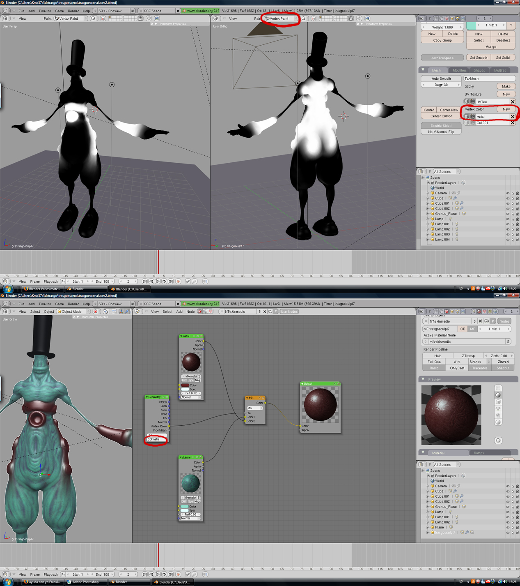Screen dimensions: 520x586
Task: Open Shading context in upper window's buttons header
Action: pyautogui.click(x=447, y=18)
